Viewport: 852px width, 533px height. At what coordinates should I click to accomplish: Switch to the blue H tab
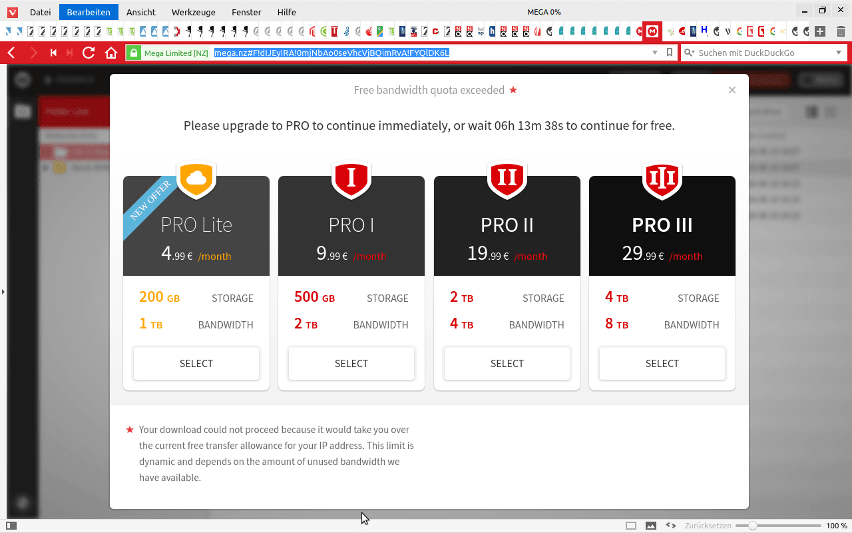704,31
